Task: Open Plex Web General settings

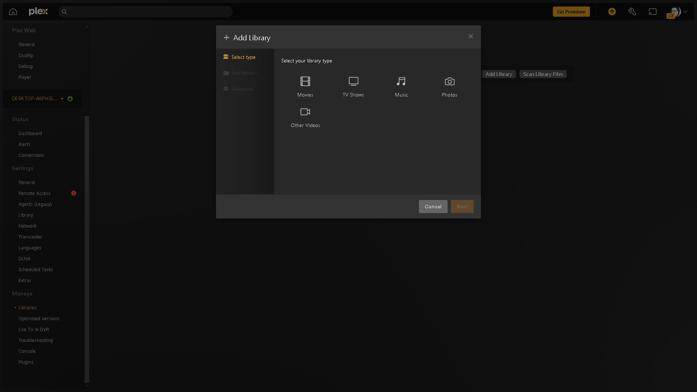Action: tap(27, 44)
